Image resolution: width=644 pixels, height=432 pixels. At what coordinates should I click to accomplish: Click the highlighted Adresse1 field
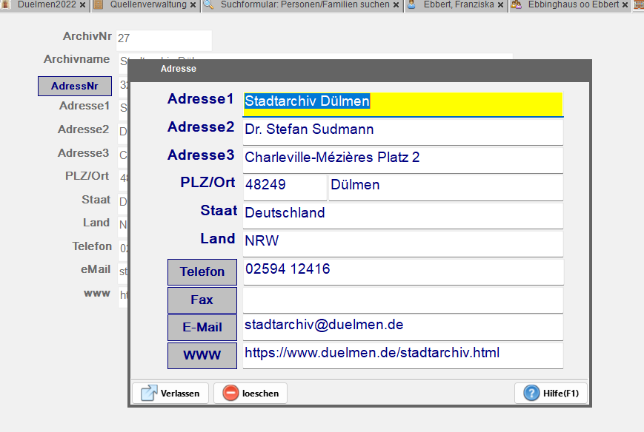(402, 103)
